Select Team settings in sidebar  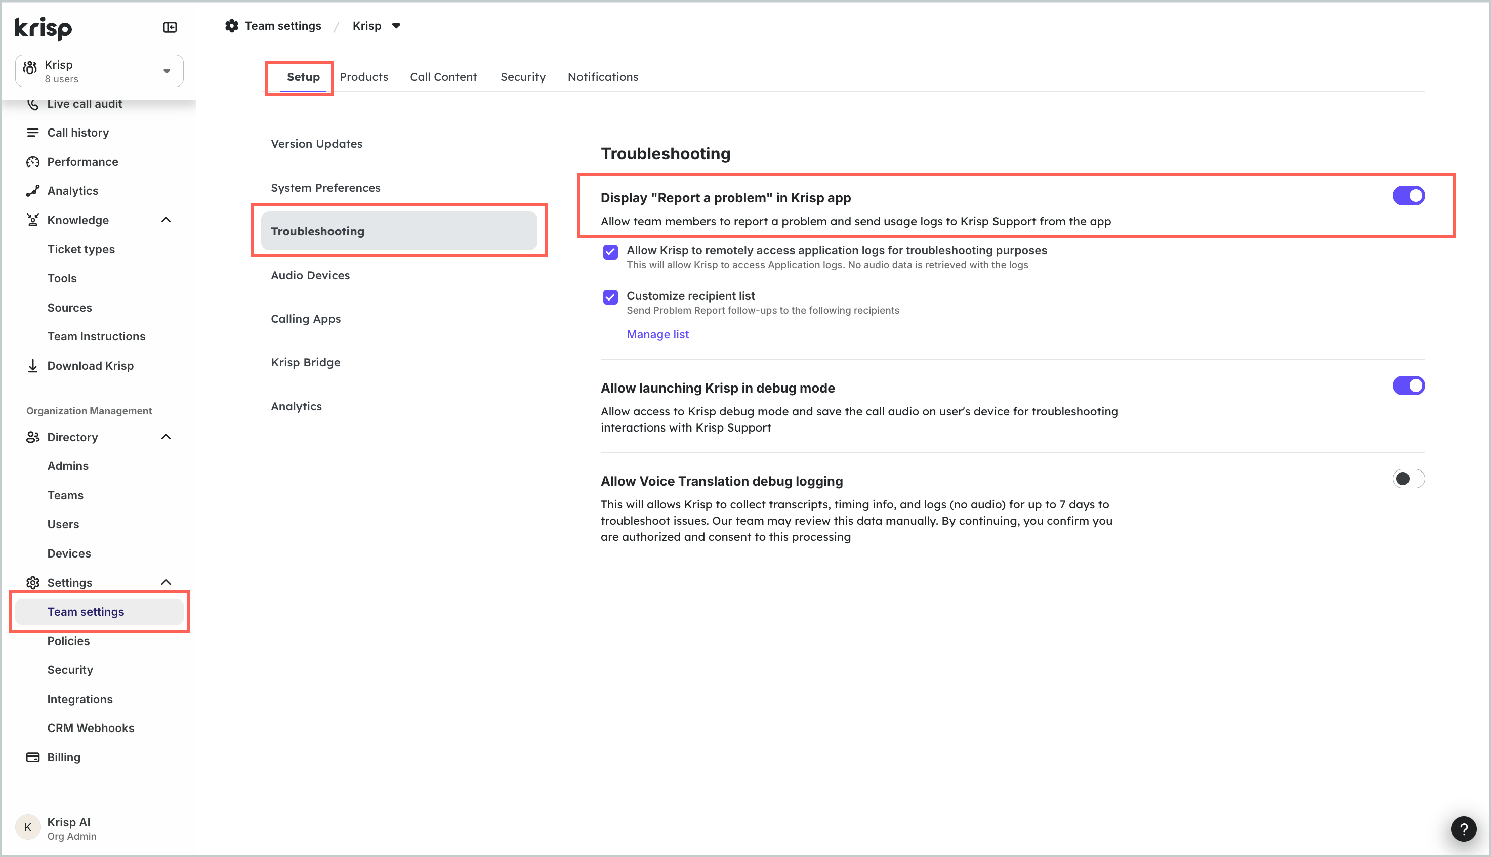pyautogui.click(x=99, y=612)
